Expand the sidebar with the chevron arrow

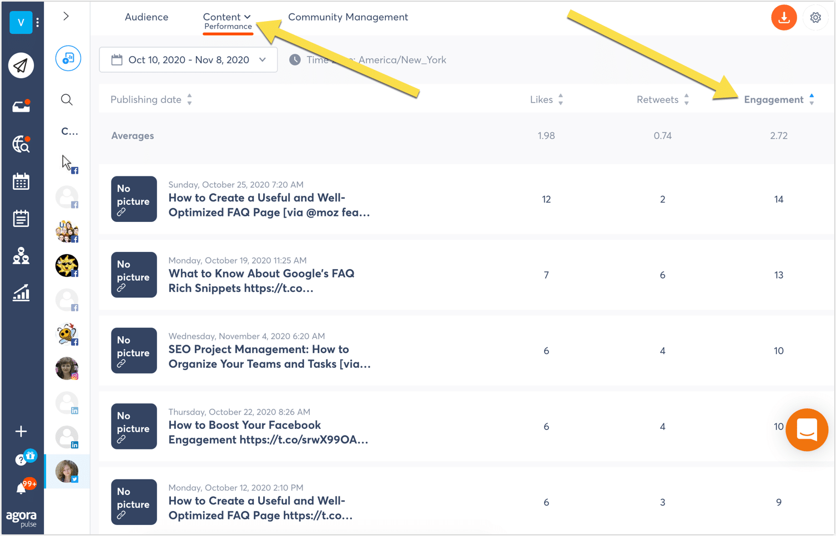coord(66,16)
